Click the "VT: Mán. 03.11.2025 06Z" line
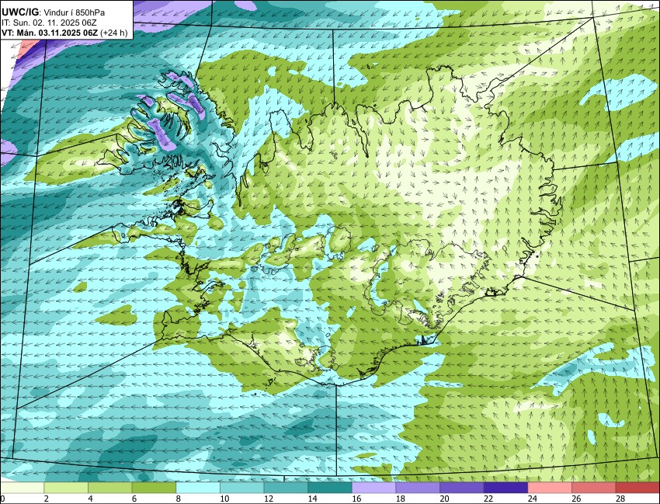Viewport: 660px width, 504px height. (50, 33)
